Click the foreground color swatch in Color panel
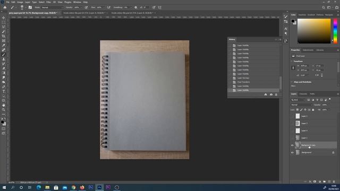This screenshot has width=340, height=191. tap(293, 21)
